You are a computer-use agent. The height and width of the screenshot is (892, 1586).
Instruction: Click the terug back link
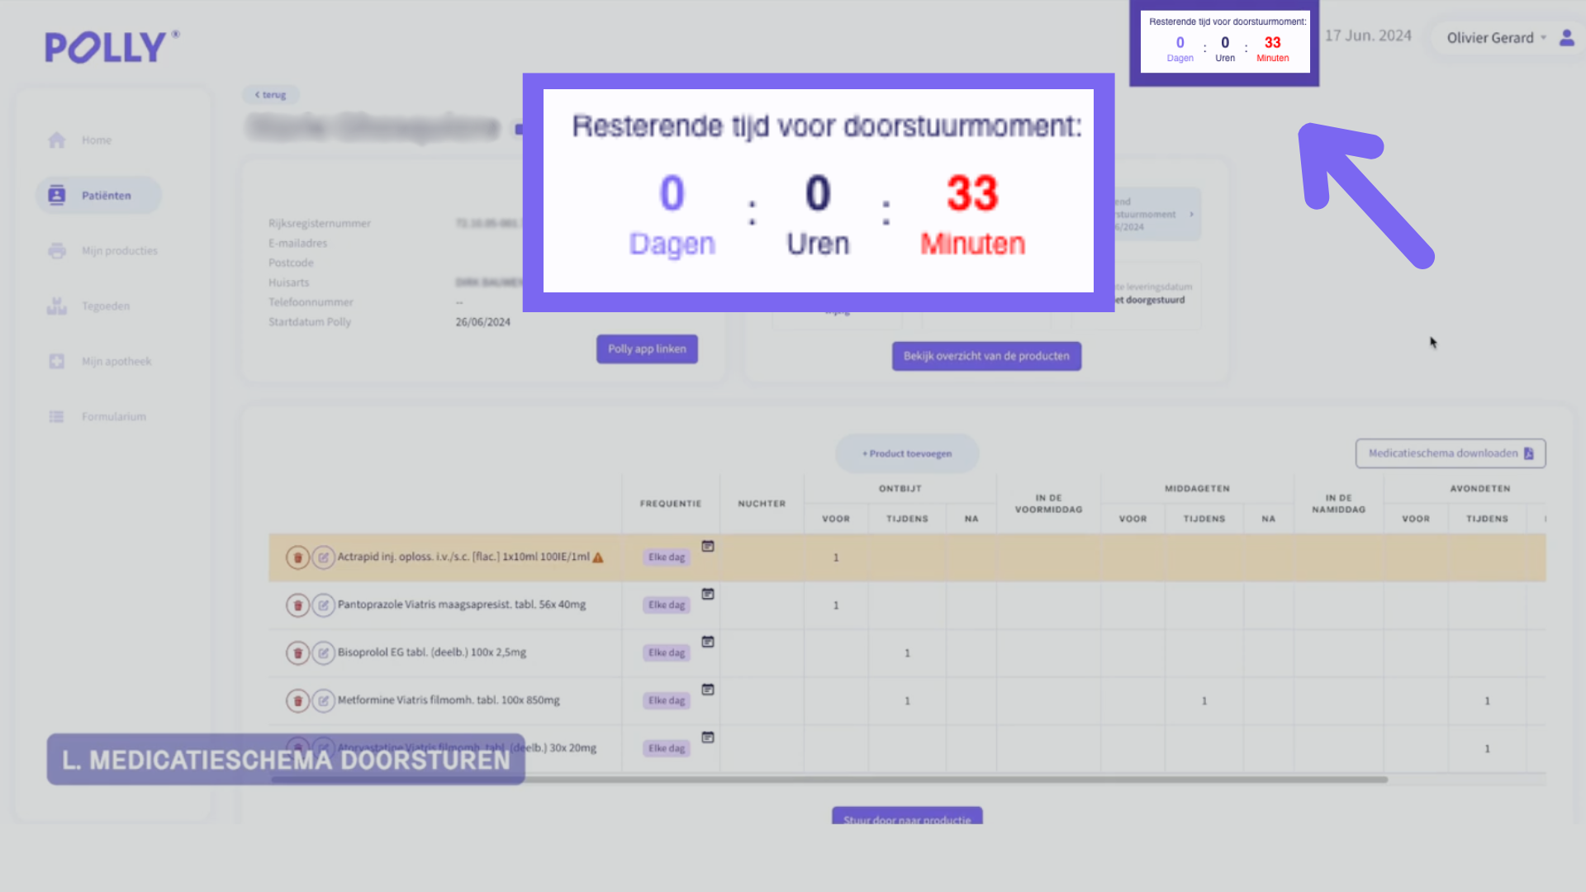271,95
